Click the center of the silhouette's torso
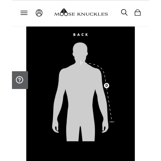The height and width of the screenshot is (161, 161). pyautogui.click(x=80, y=92)
